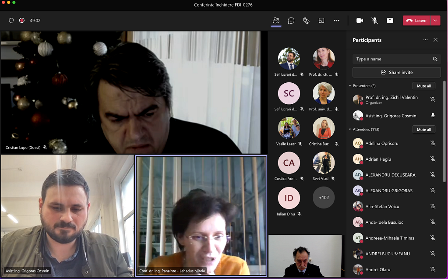Open More actions ellipsis in meeting toolbar
Image resolution: width=448 pixels, height=279 pixels.
pyautogui.click(x=336, y=21)
